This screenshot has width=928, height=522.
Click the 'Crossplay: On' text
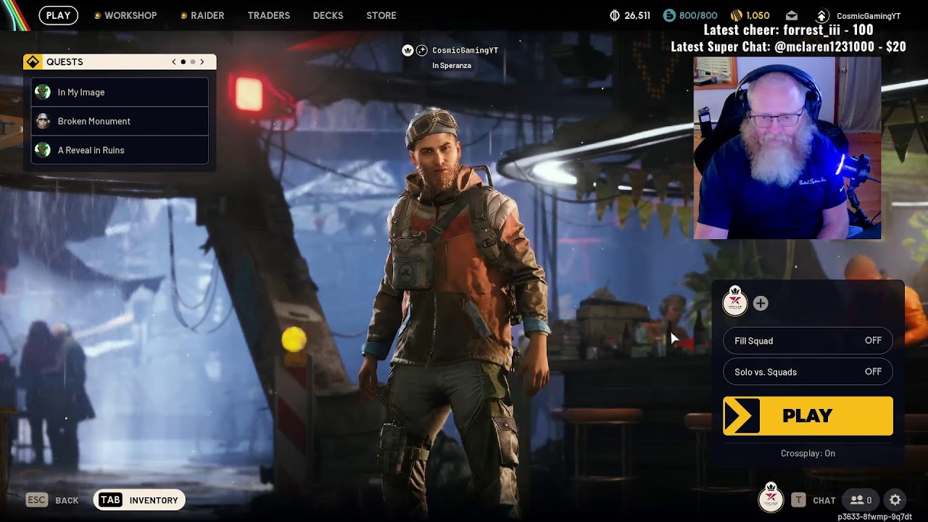(808, 453)
